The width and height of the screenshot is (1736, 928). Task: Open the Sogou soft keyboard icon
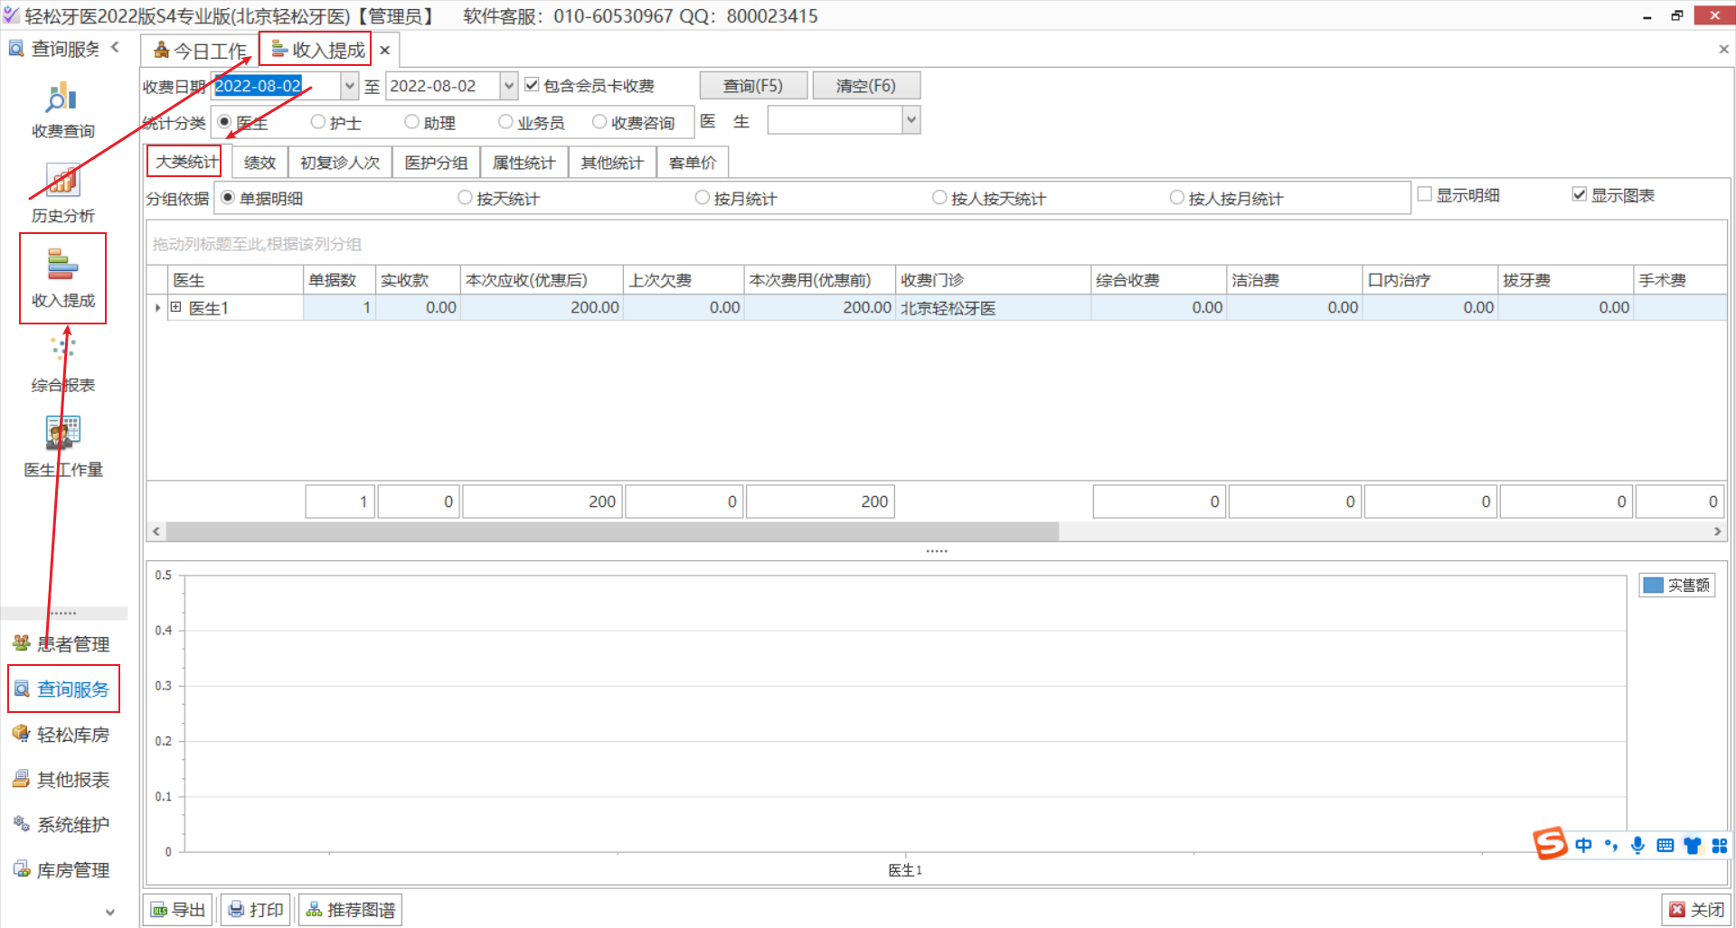(x=1665, y=846)
